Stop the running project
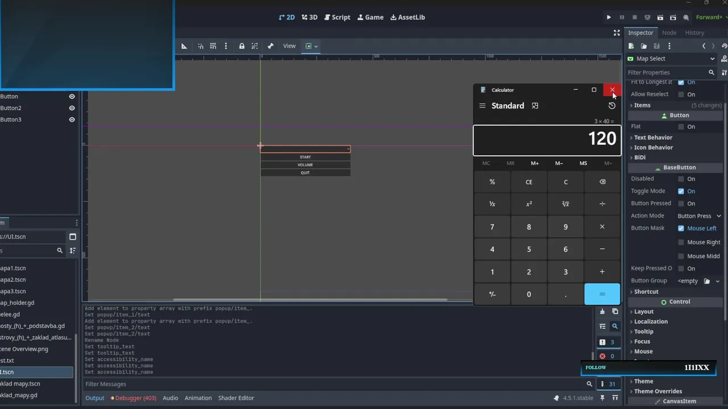The image size is (728, 409). [x=635, y=18]
